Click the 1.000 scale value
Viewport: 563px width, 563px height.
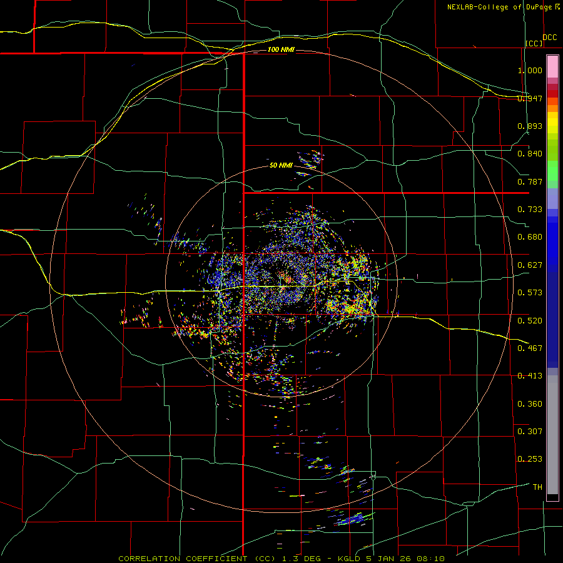530,70
